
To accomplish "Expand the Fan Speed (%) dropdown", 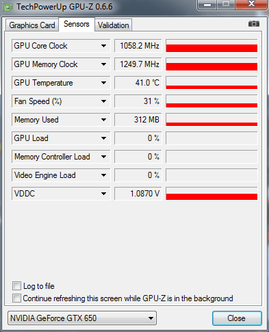I will 103,101.
